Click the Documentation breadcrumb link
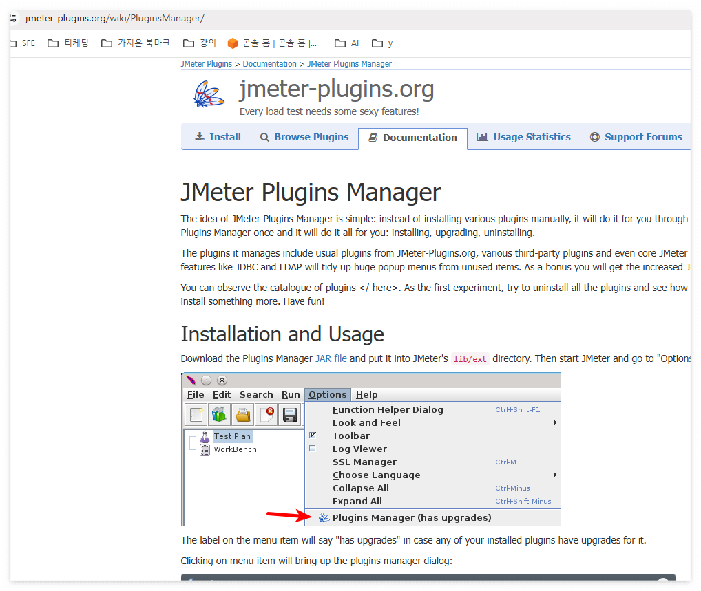 pyautogui.click(x=269, y=64)
